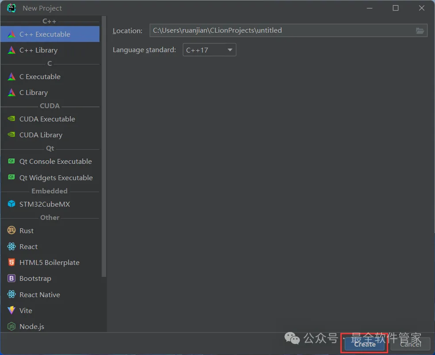Select Qt Console Executable entry

point(50,161)
